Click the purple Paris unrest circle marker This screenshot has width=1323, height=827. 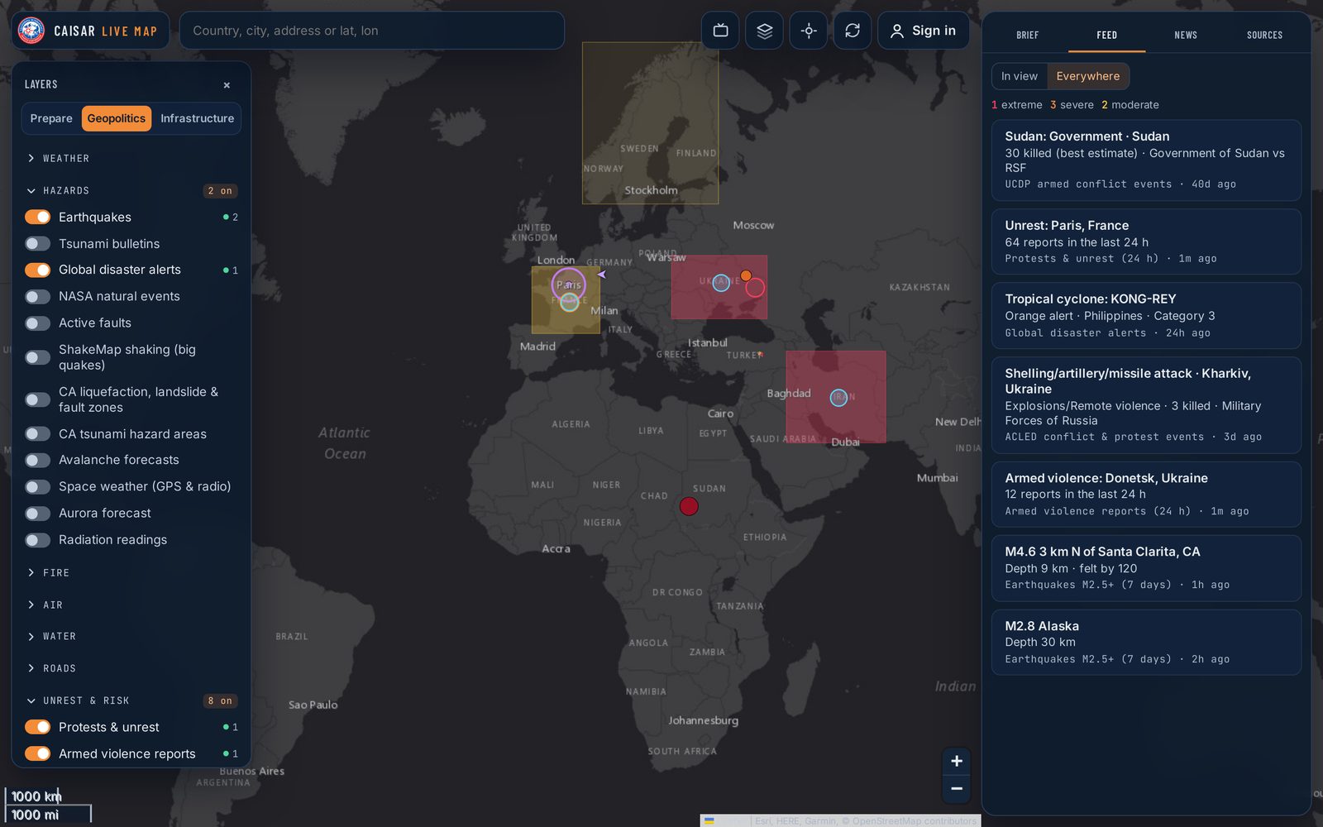[569, 284]
